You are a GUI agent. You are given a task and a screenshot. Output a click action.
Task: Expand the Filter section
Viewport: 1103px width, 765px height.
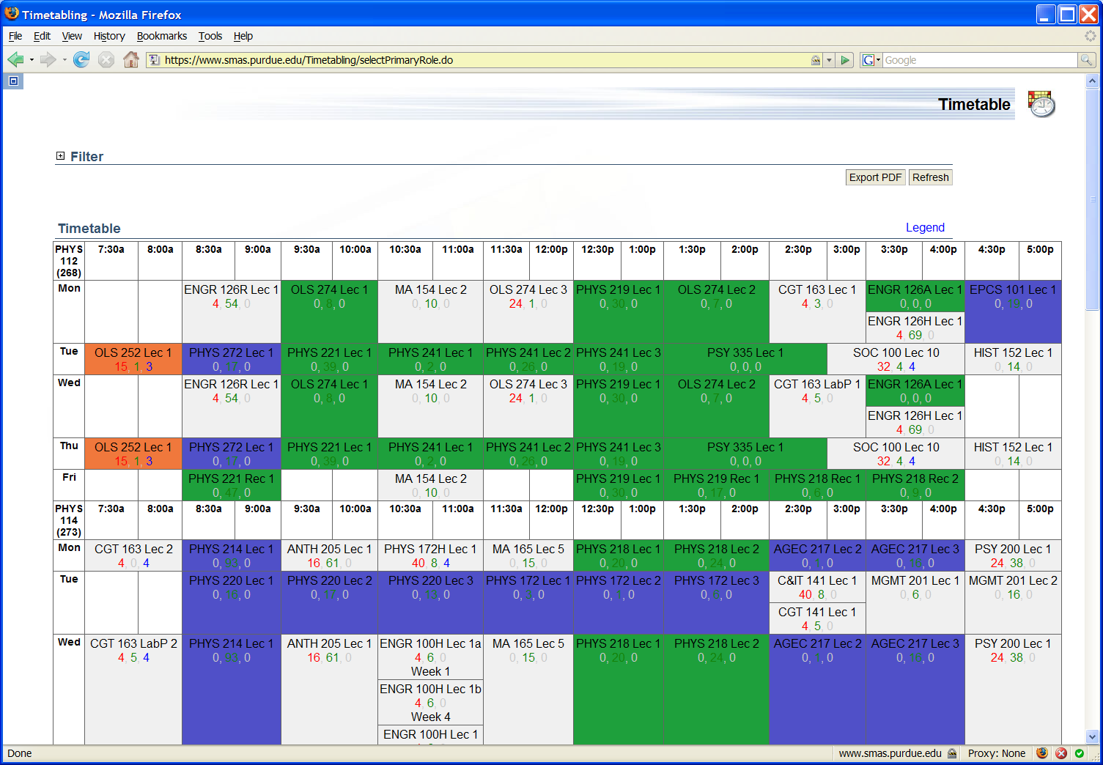[61, 155]
